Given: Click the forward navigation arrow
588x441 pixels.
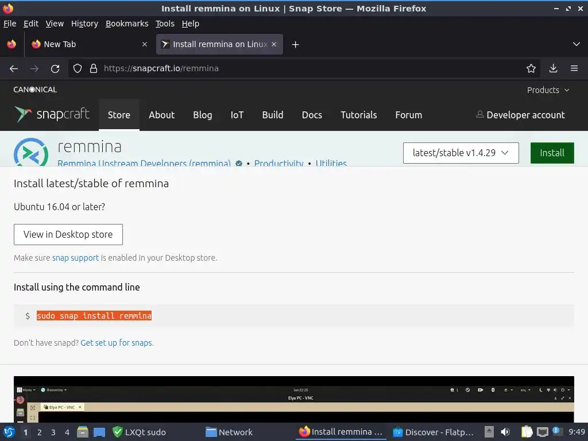Looking at the screenshot, I should 34,69.
